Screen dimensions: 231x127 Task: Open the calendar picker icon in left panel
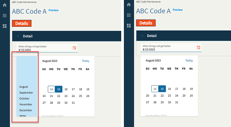tap(74, 48)
